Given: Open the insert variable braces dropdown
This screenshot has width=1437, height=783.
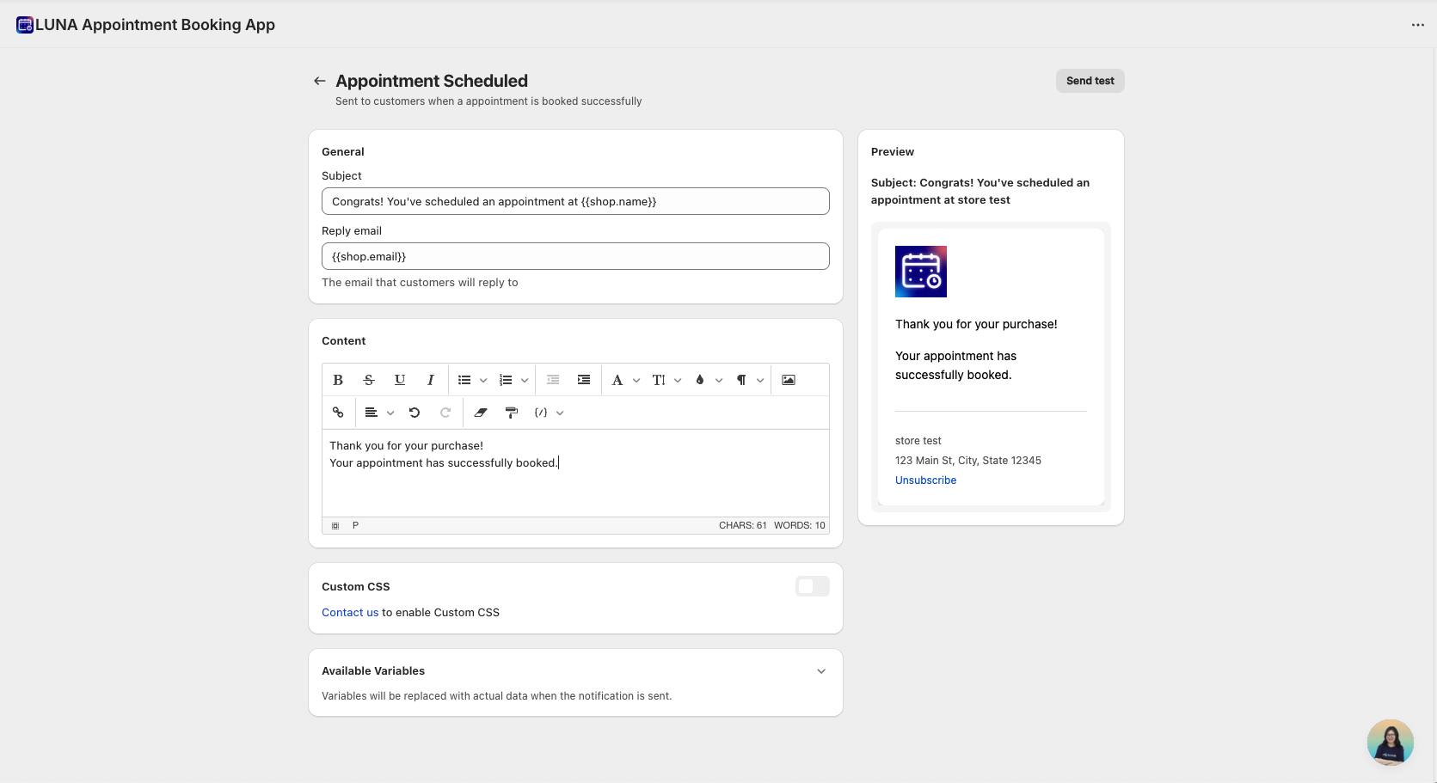Looking at the screenshot, I should 549,413.
